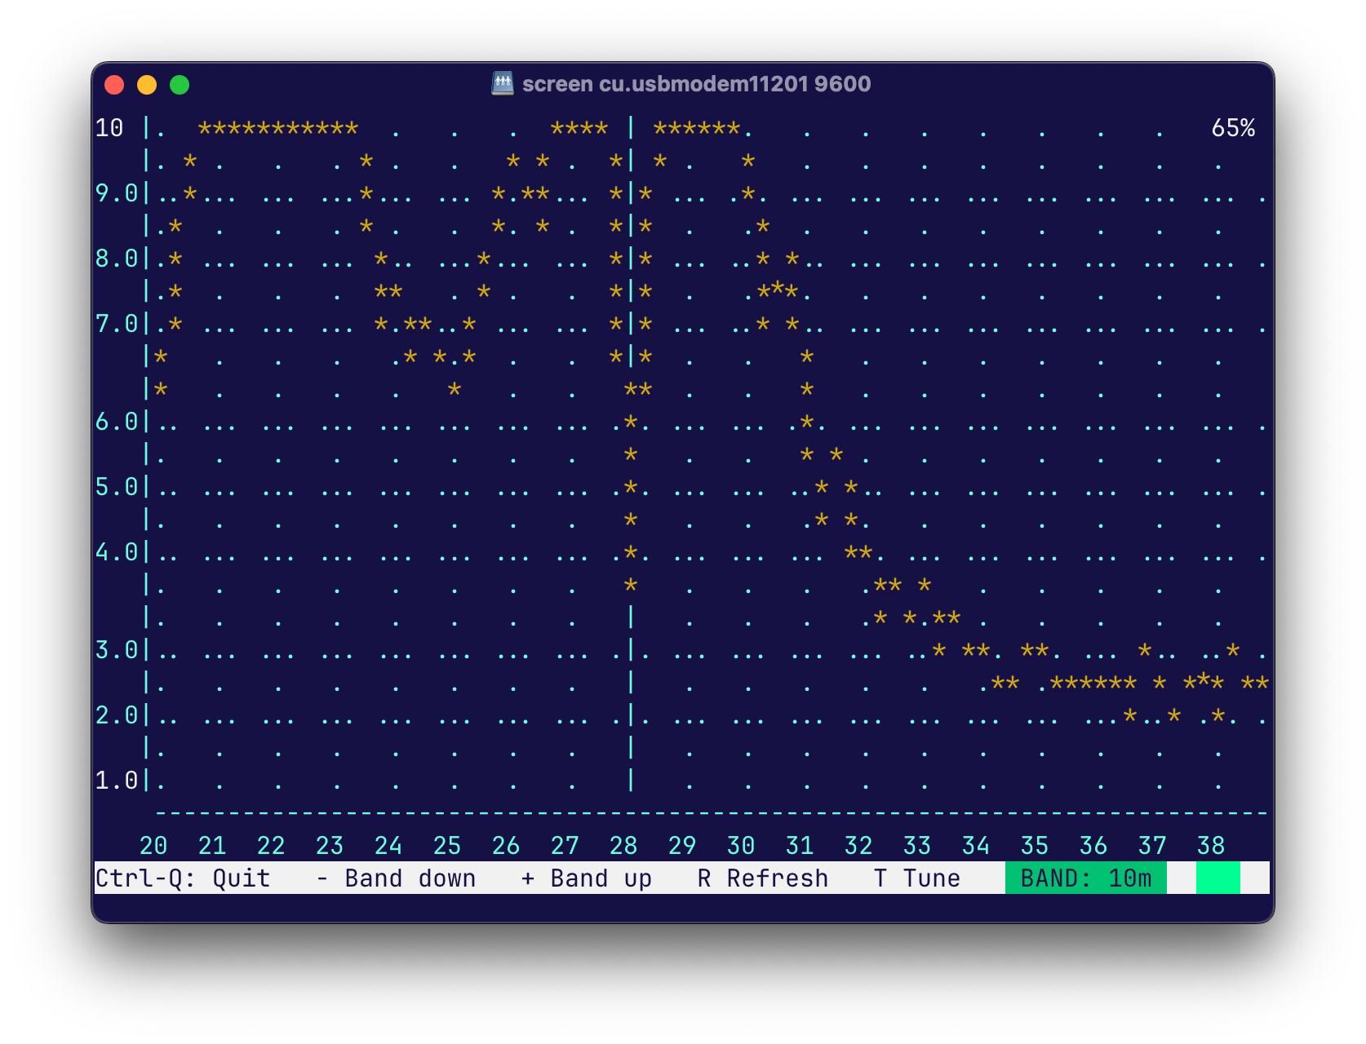
Task: Click the 65% readout in top right
Action: coord(1233,128)
